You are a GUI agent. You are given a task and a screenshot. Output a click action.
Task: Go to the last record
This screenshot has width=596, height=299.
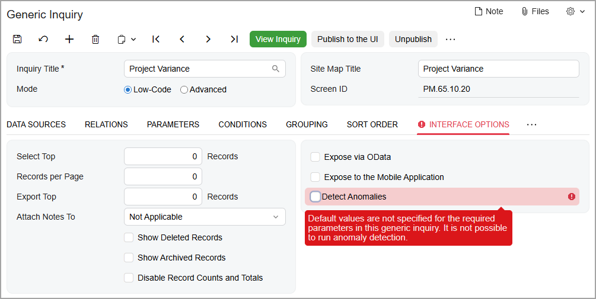pos(234,39)
